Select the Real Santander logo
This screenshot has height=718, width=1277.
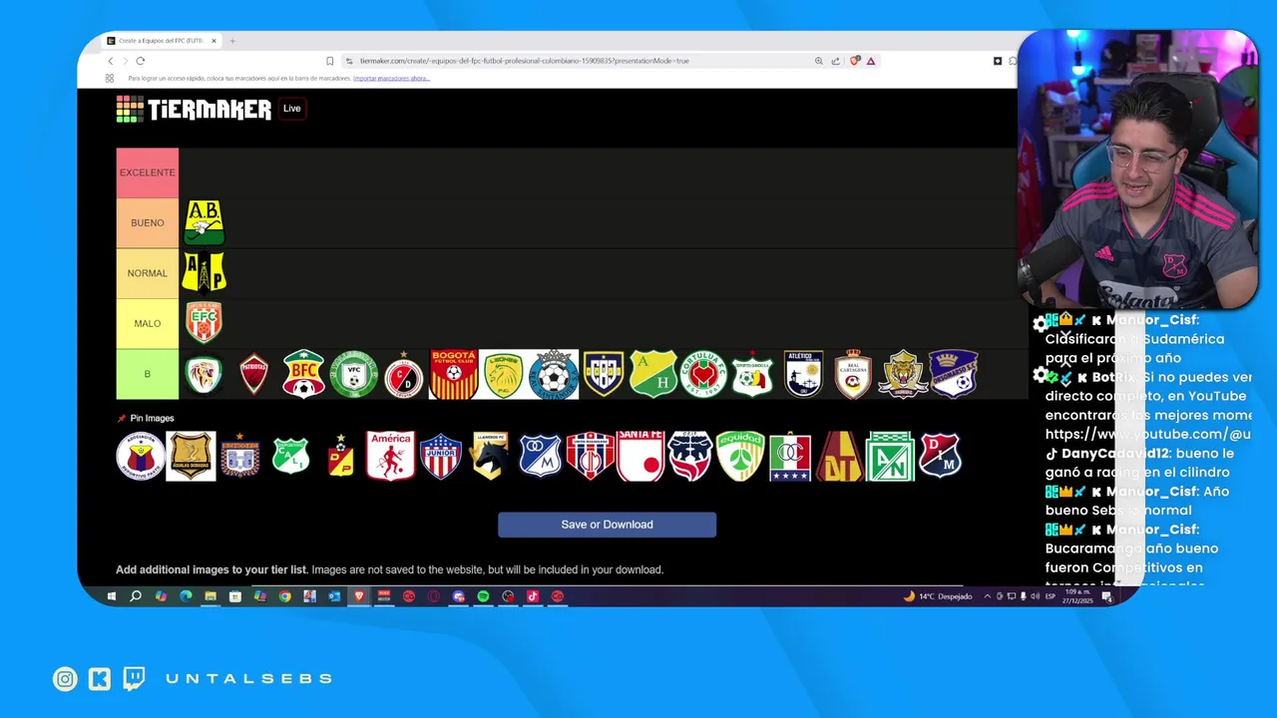(553, 374)
